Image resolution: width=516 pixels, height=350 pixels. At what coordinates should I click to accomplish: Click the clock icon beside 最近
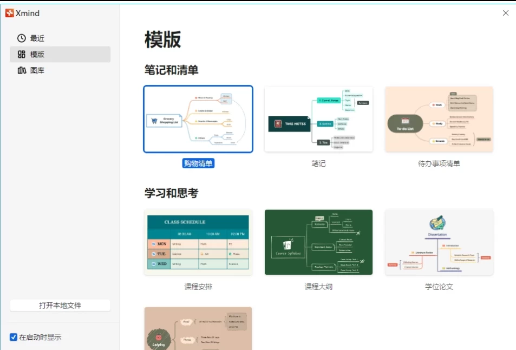(x=22, y=38)
